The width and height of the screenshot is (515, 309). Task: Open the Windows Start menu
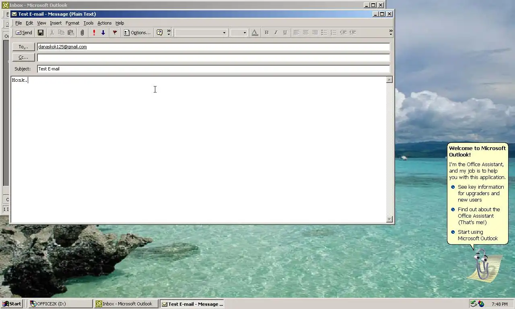[x=12, y=304]
